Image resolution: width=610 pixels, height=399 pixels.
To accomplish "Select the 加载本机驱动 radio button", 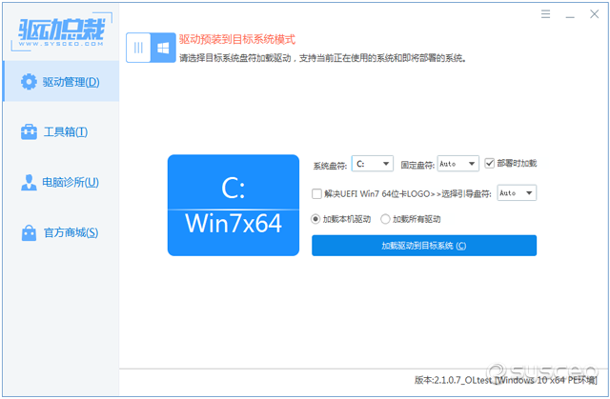I will coord(315,219).
